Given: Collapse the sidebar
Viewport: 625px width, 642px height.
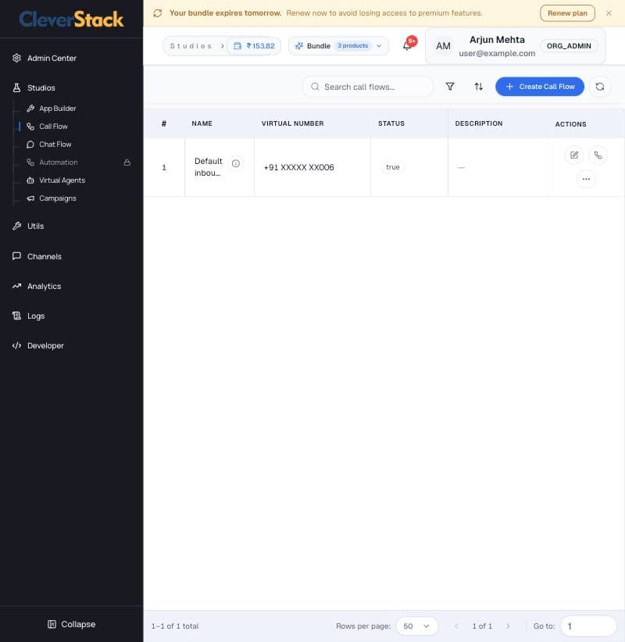Looking at the screenshot, I should [72, 624].
